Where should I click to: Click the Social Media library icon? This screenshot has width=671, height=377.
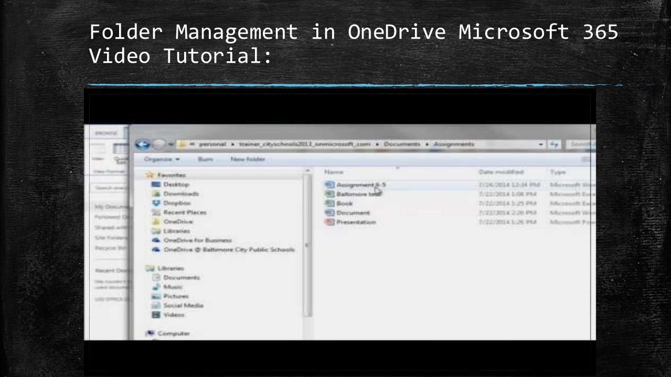pyautogui.click(x=155, y=306)
